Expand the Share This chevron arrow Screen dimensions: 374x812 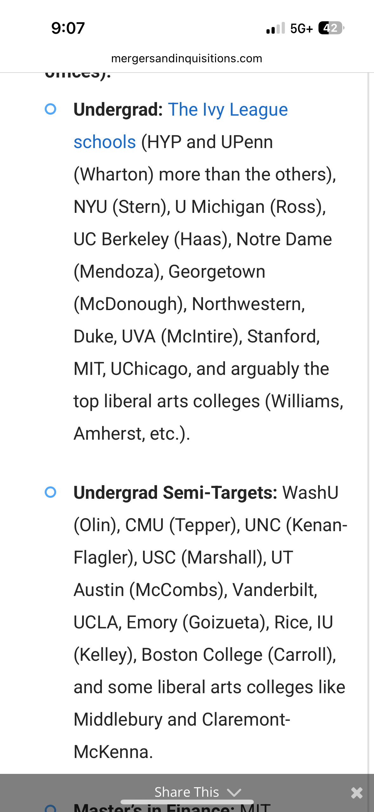[x=234, y=793]
